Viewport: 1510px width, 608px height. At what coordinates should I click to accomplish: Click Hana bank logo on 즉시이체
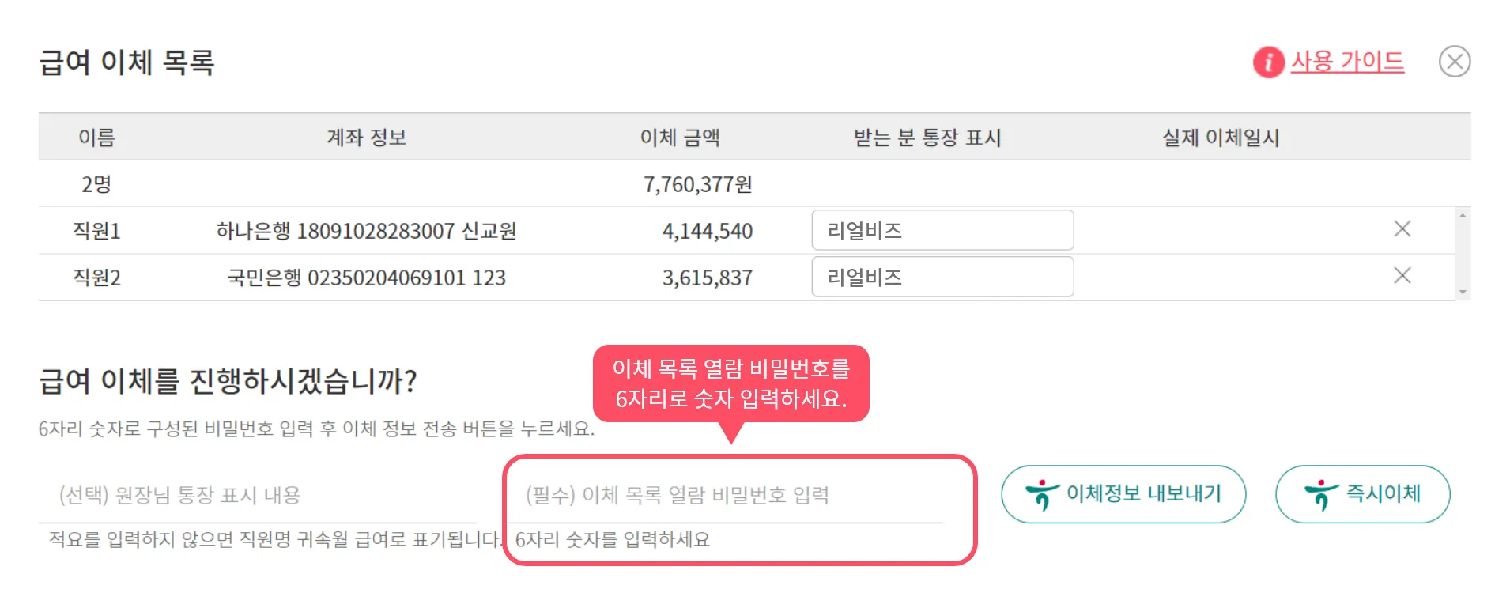tap(1321, 495)
